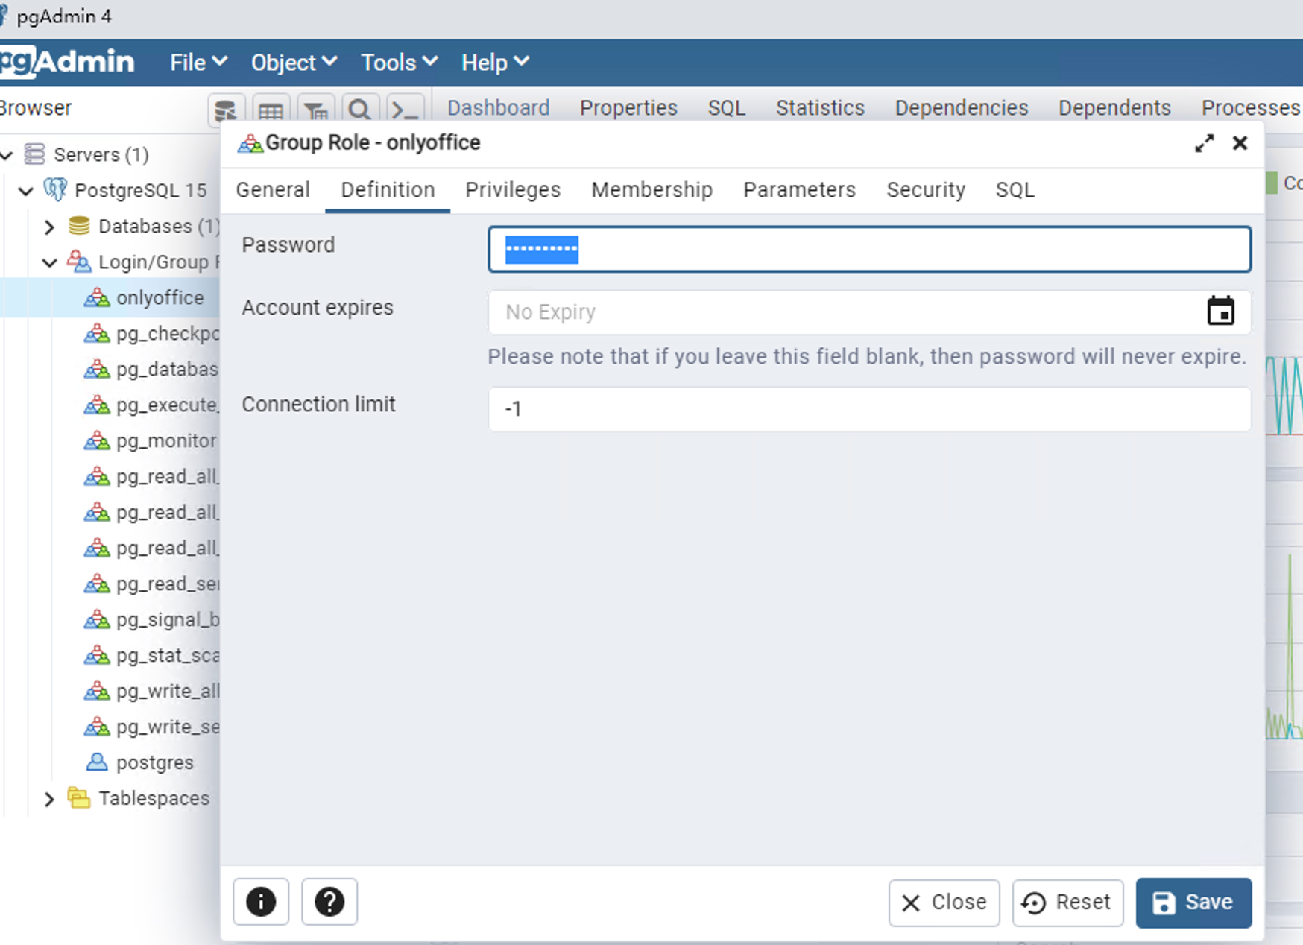
Task: Click the Filtered Rows icon in Browser toolbar
Action: [x=316, y=110]
